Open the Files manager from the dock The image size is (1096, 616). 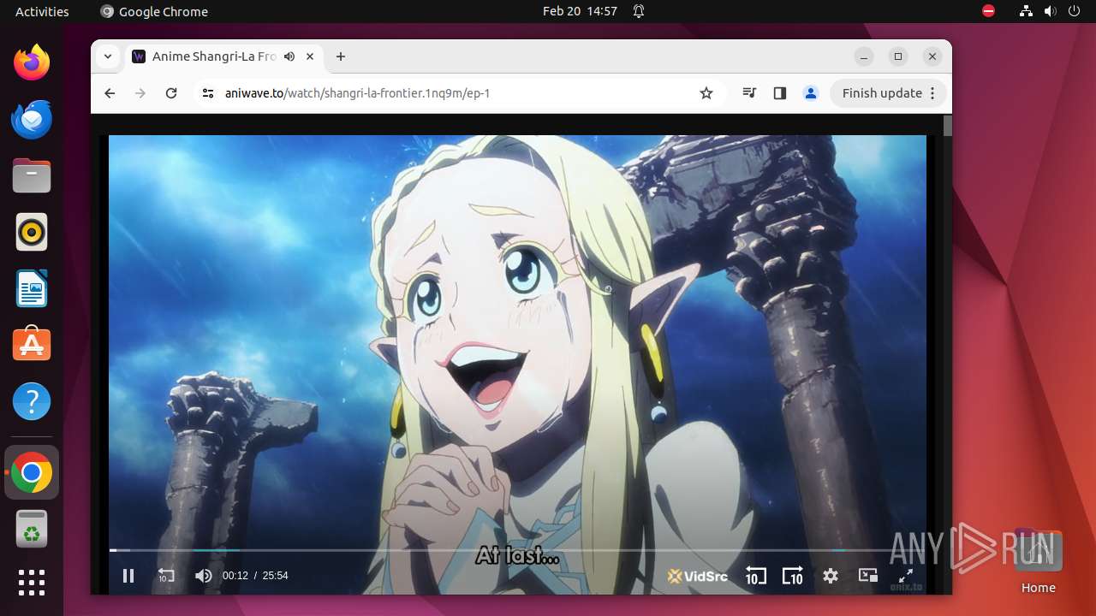[32, 175]
